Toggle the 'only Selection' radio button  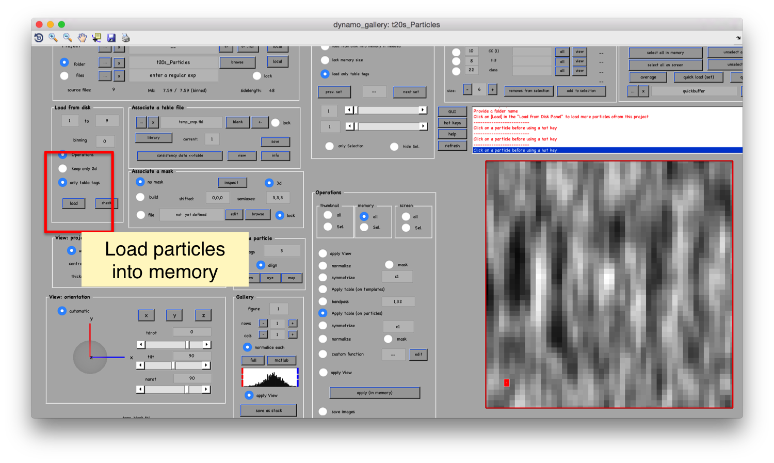tap(330, 146)
